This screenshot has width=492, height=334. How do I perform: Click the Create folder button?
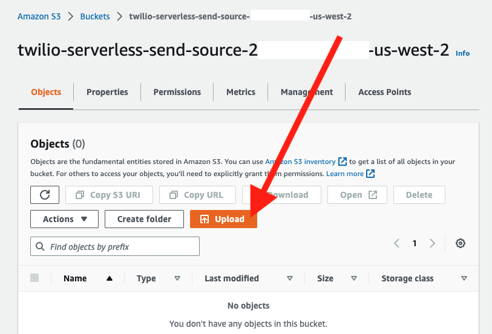[x=145, y=219]
